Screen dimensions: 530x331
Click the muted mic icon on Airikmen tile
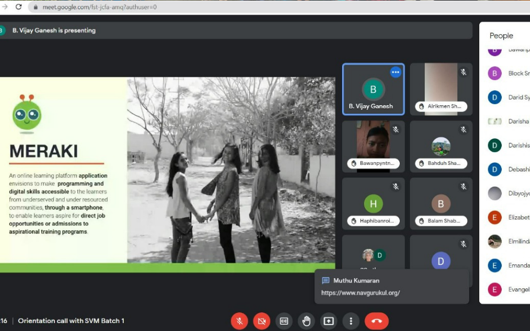click(x=463, y=72)
